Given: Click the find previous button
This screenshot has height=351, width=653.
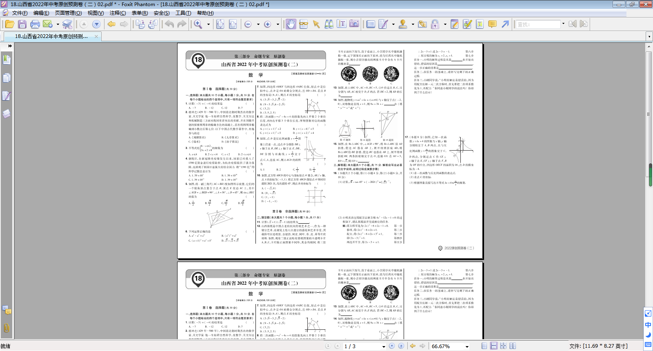Looking at the screenshot, I should [x=573, y=24].
